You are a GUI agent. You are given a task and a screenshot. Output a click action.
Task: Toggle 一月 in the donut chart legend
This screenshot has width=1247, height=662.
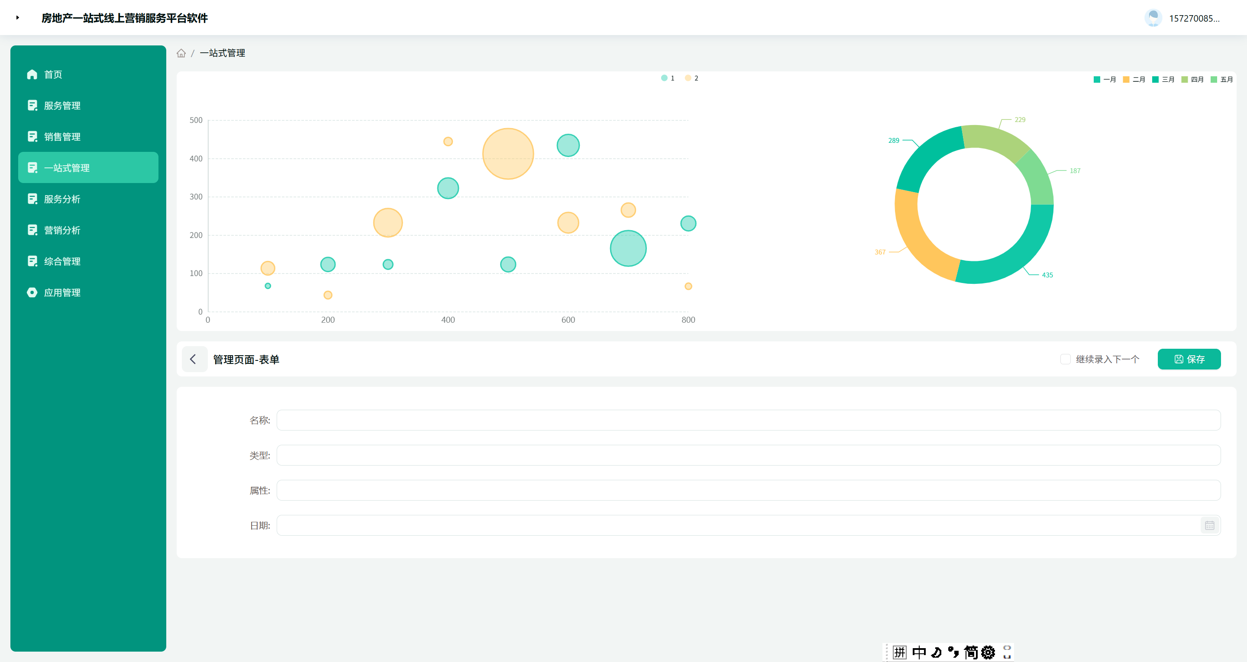(1105, 79)
